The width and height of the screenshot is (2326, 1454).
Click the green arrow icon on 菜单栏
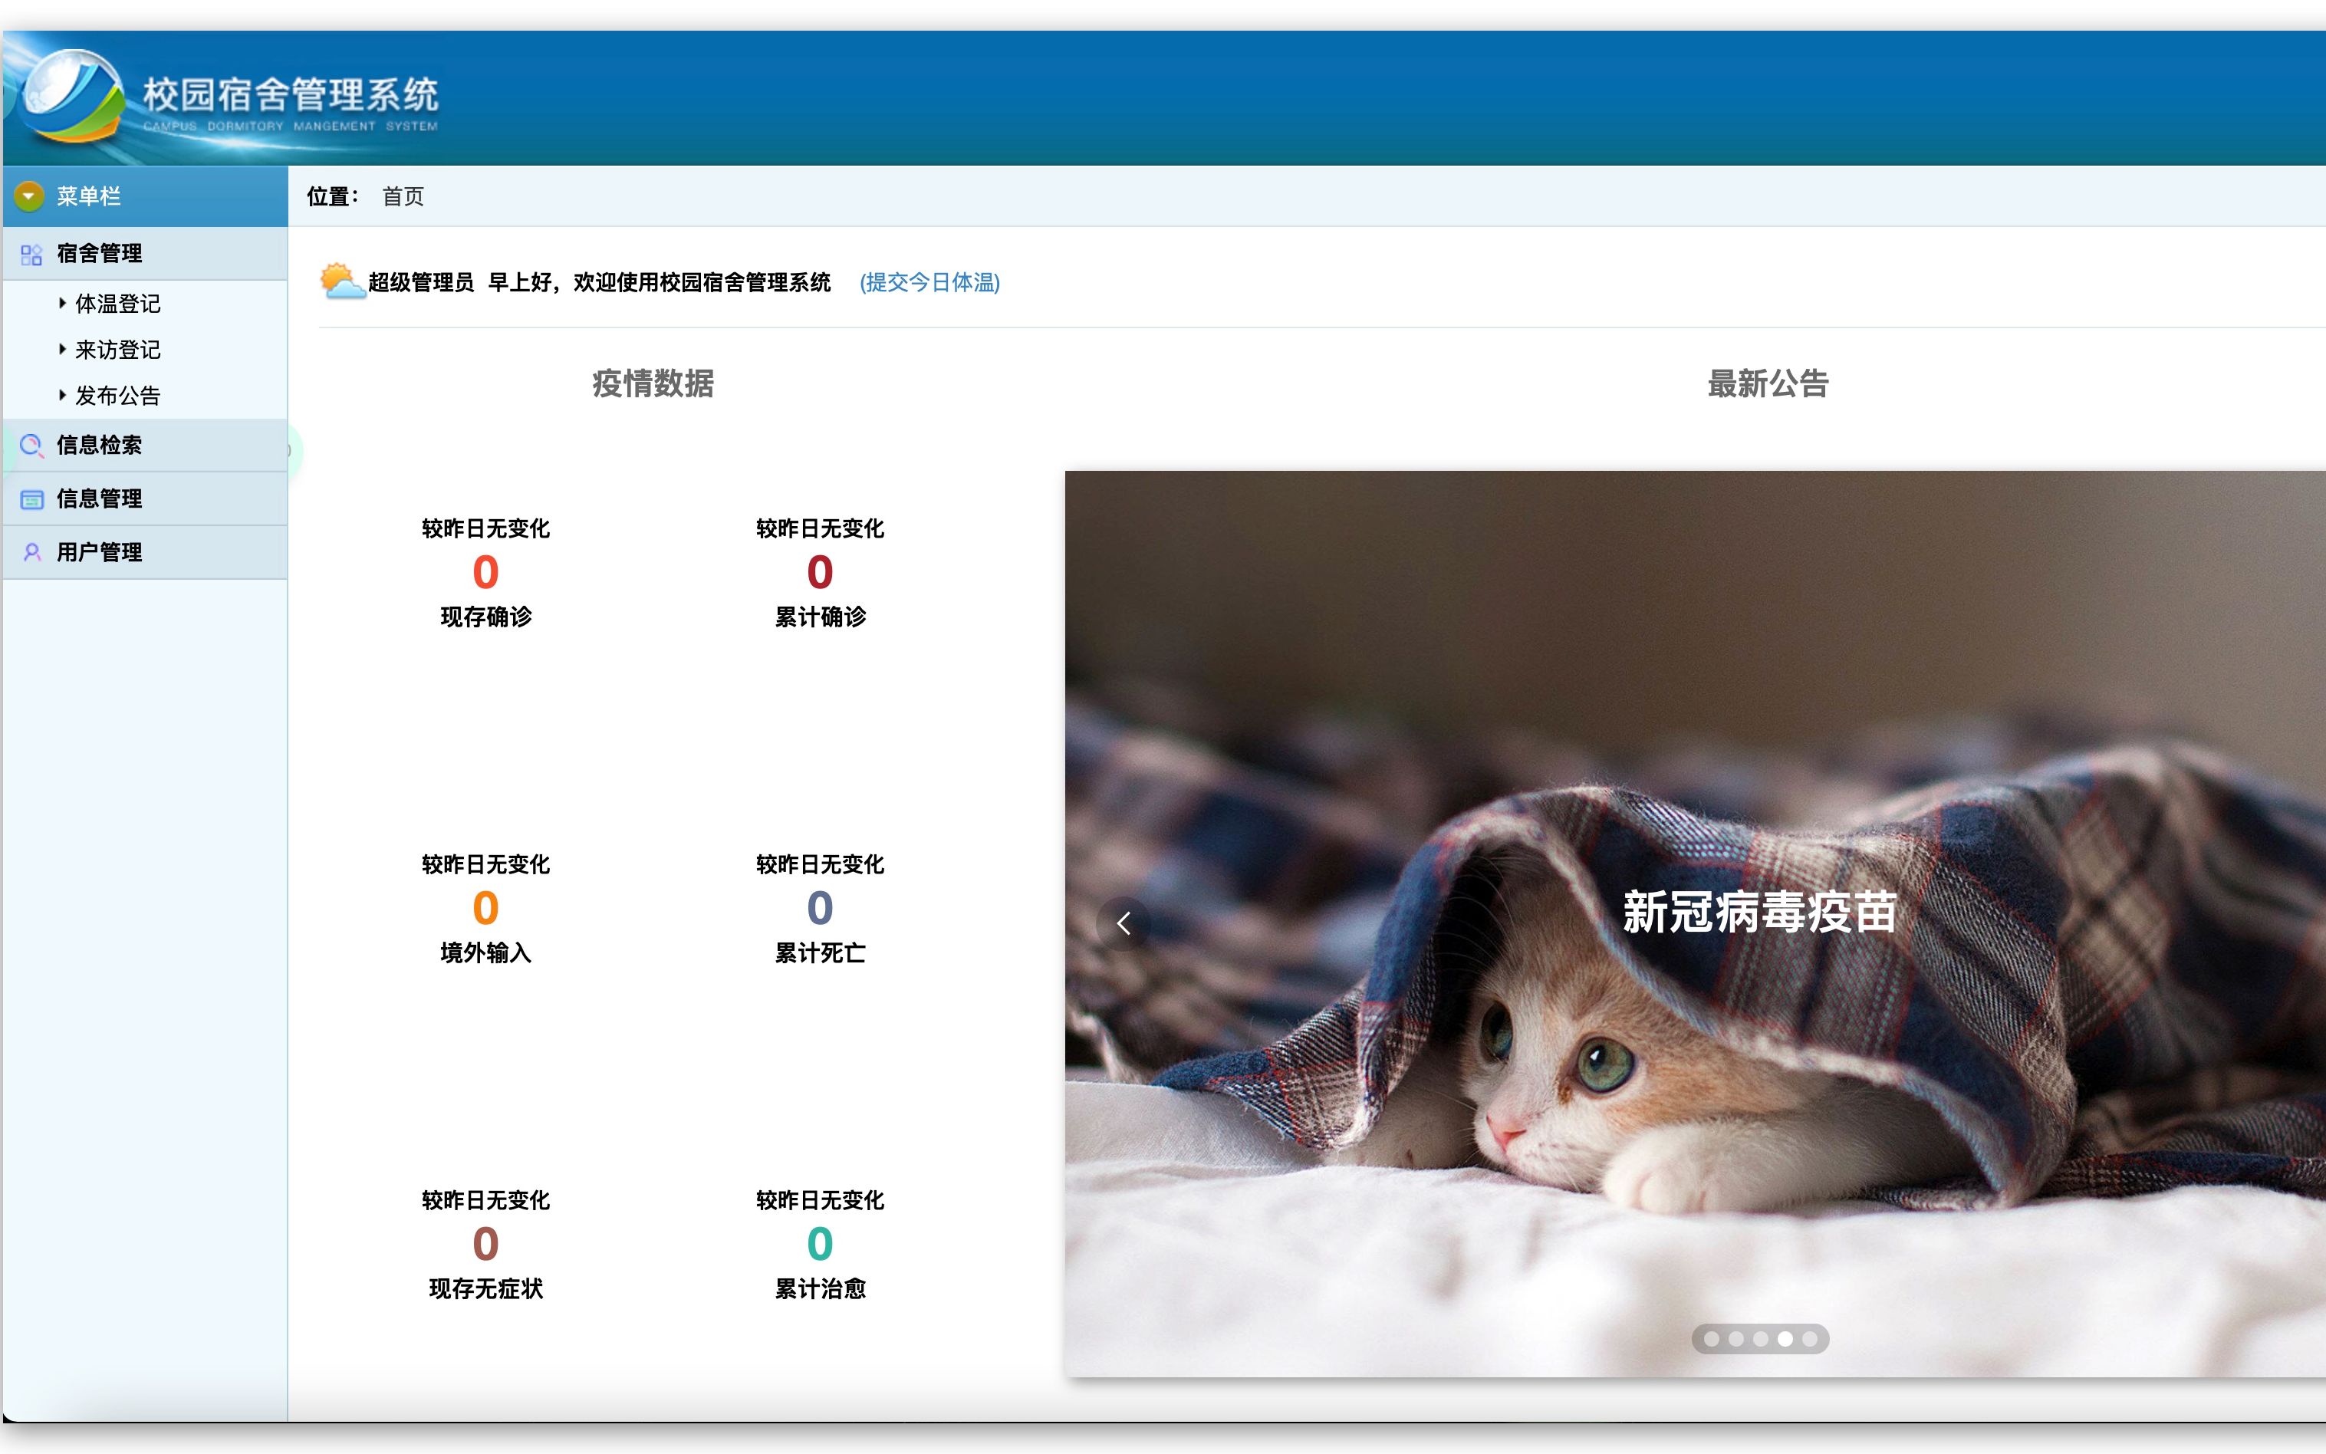tap(30, 196)
